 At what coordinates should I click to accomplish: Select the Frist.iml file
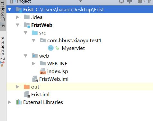pyautogui.click(x=40, y=95)
